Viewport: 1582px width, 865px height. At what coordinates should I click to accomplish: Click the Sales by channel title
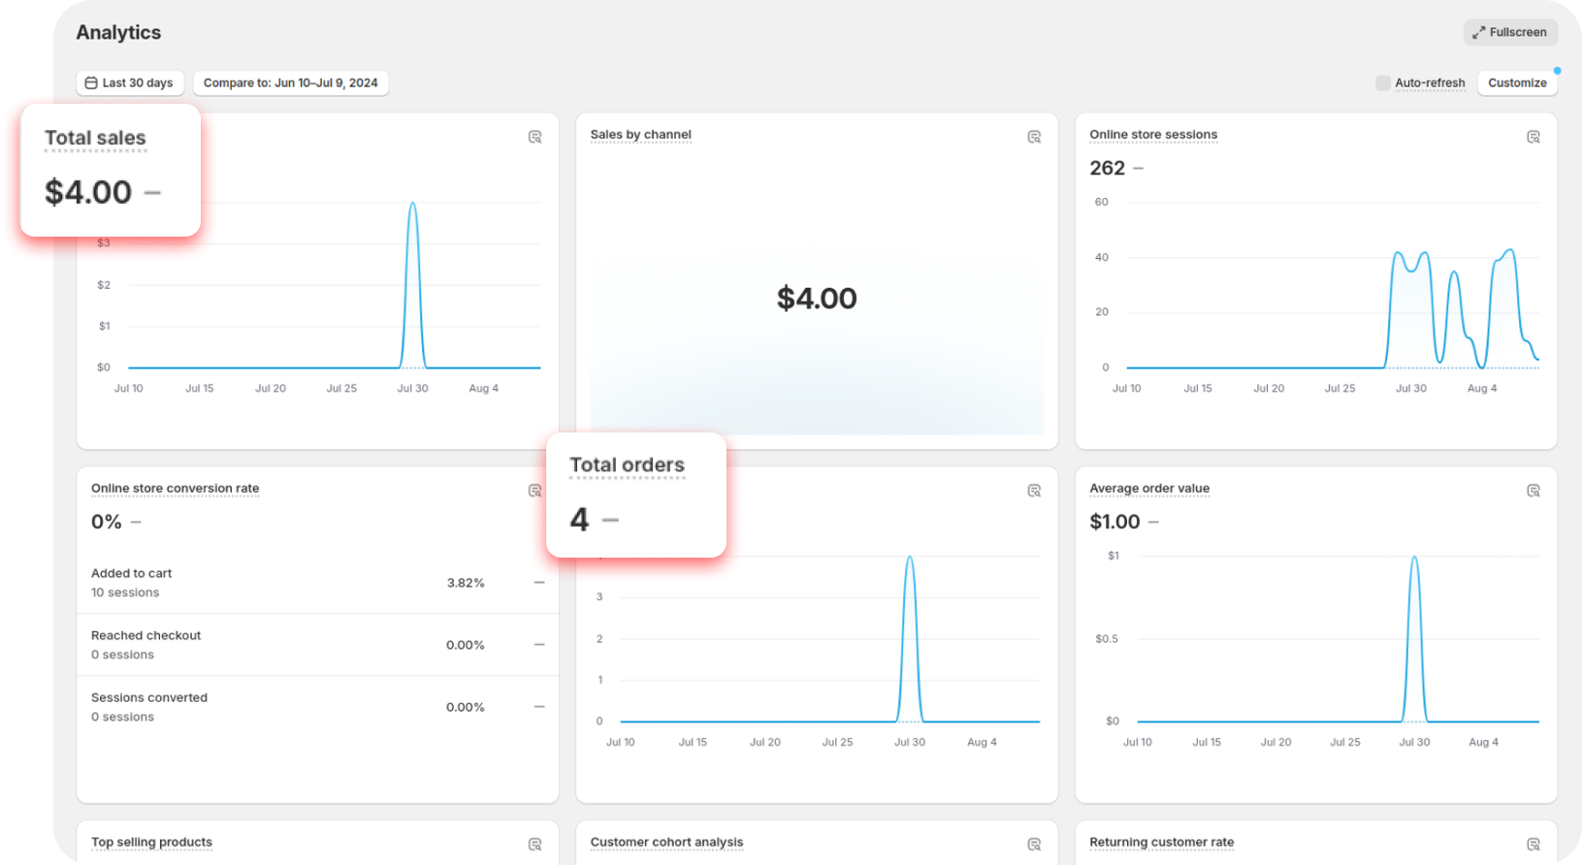coord(640,135)
